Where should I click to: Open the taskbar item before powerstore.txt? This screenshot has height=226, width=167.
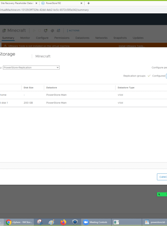coord(127,222)
